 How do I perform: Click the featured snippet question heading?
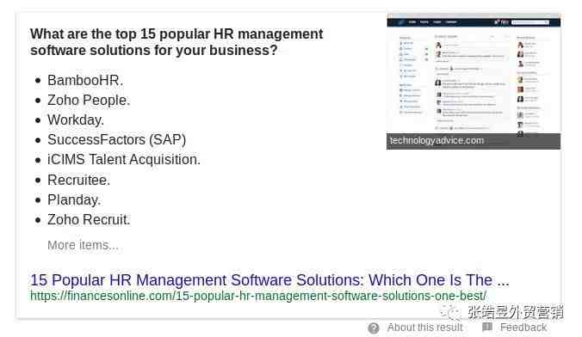pyautogui.click(x=176, y=42)
